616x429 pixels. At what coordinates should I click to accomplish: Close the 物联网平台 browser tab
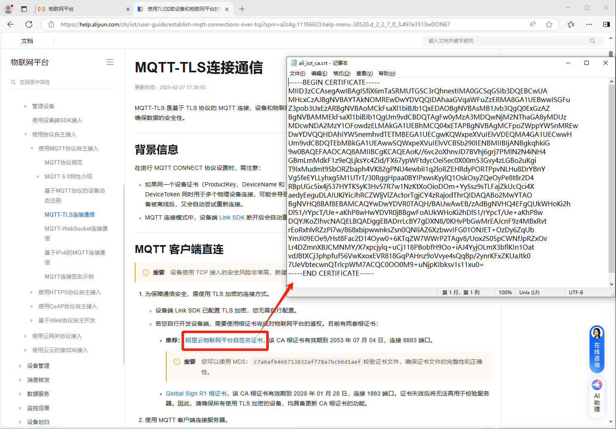click(x=128, y=9)
